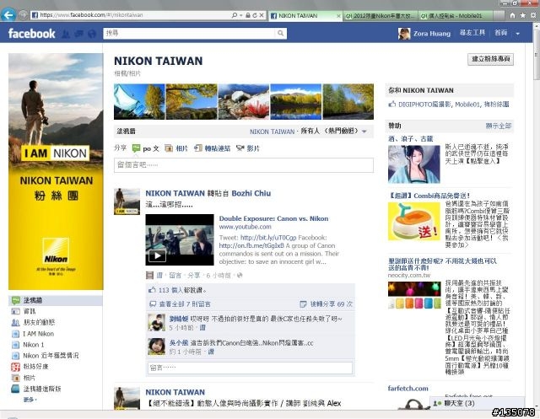540x419 pixels.
Task: Click the address bar refresh icon
Action: tap(255, 15)
